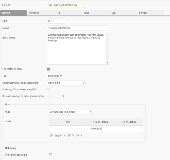The height and width of the screenshot is (160, 170).
Task: Open the Källa price source dropdown
Action: click(71, 112)
